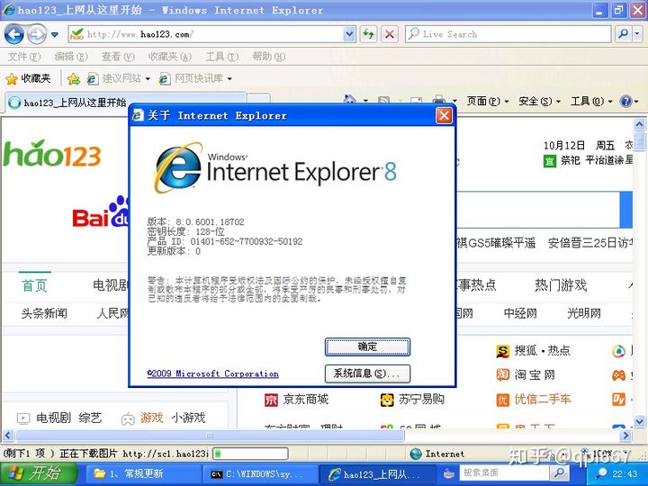This screenshot has height=486, width=648.
Task: Click the 苏宁易购 lion site icon
Action: click(387, 400)
